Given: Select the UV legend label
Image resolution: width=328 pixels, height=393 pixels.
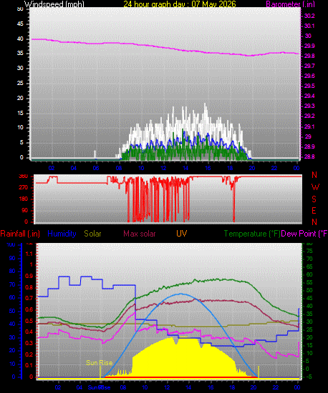Looking at the screenshot, I should click(x=181, y=234).
